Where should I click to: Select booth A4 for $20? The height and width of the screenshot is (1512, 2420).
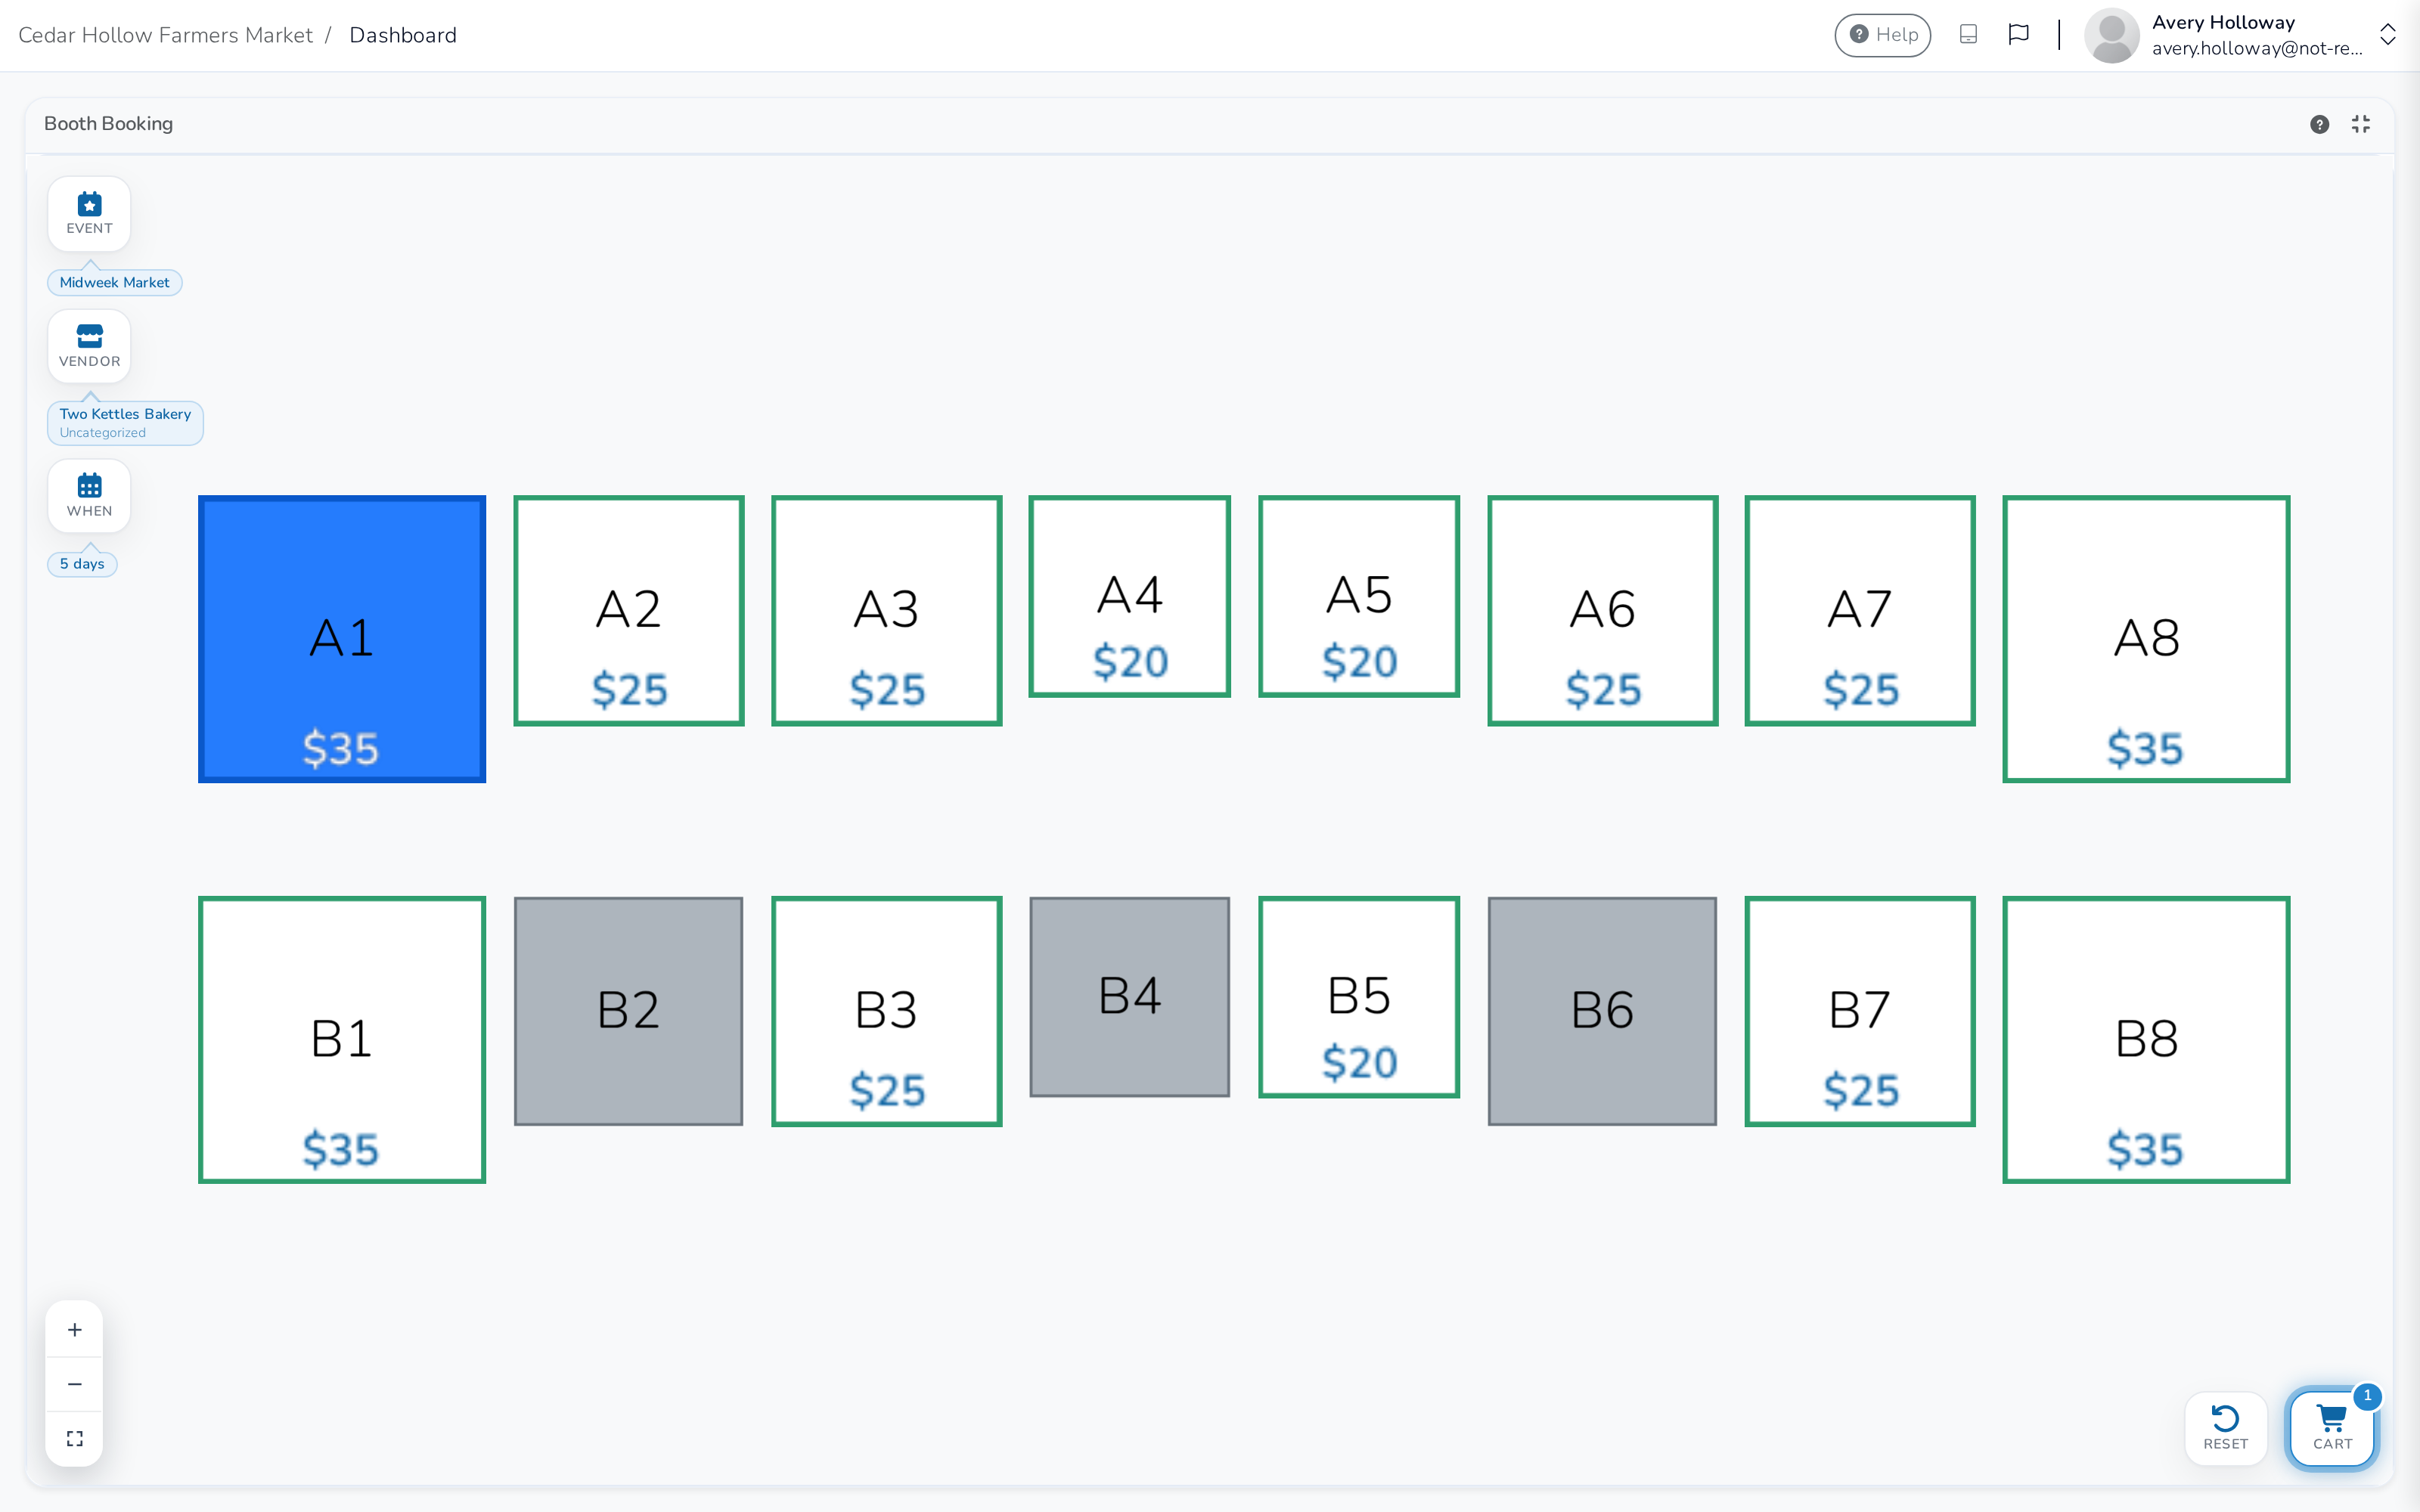click(x=1130, y=596)
